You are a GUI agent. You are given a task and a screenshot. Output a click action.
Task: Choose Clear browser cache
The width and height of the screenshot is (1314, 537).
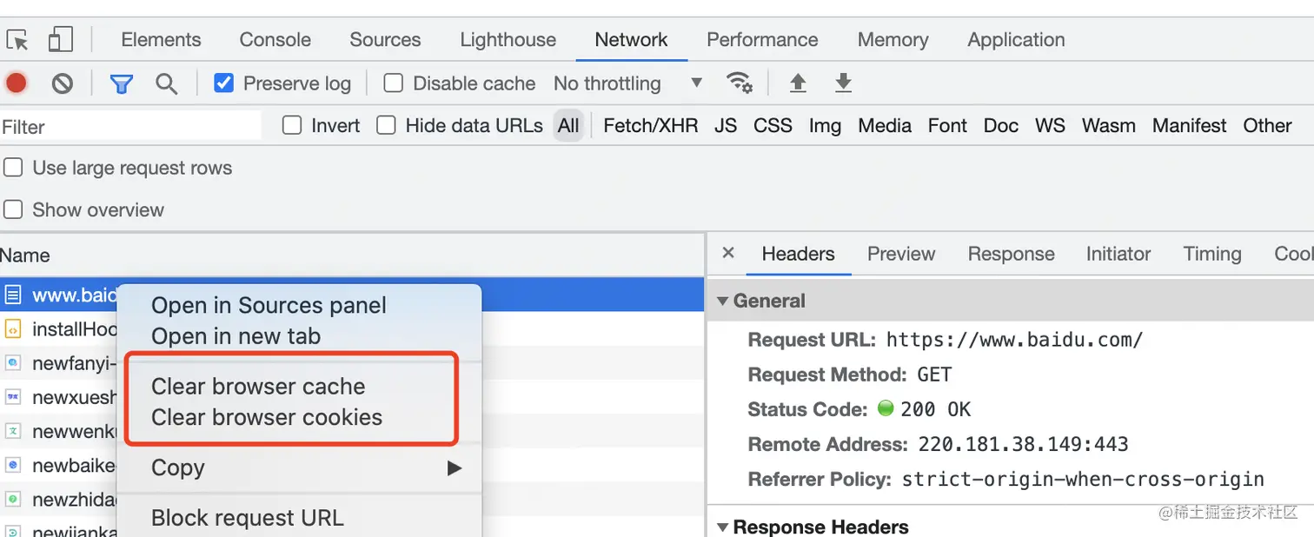[258, 387]
